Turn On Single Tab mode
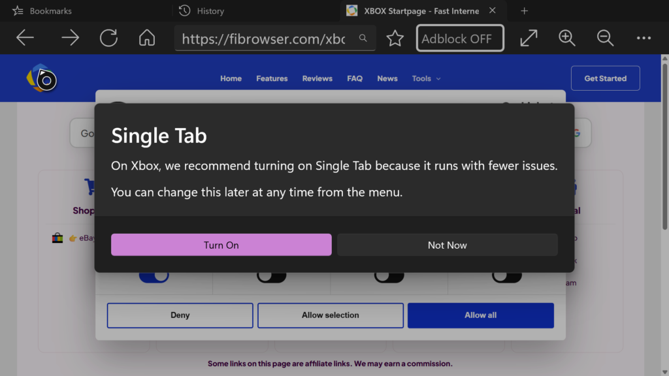Screen dimensions: 669x376 221,245
